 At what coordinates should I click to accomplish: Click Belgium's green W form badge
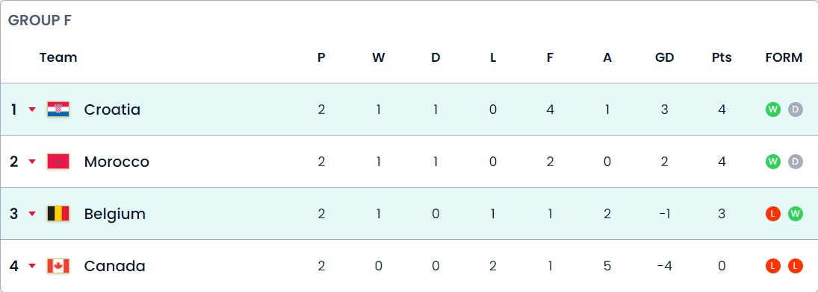point(795,213)
